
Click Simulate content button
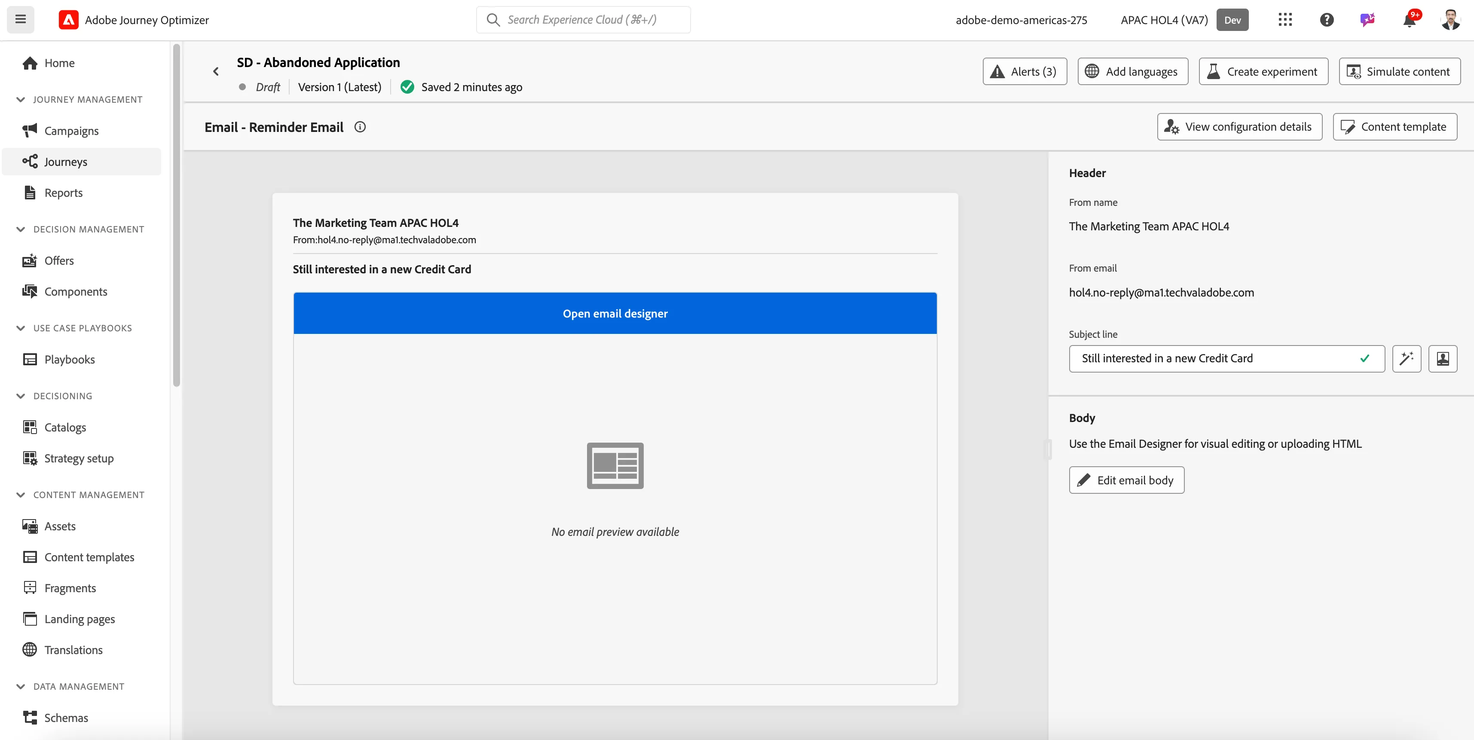[1399, 71]
